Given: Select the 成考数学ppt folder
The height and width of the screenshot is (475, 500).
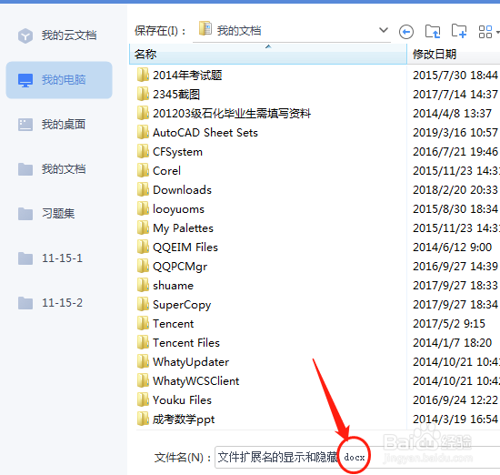Looking at the screenshot, I should point(175,419).
